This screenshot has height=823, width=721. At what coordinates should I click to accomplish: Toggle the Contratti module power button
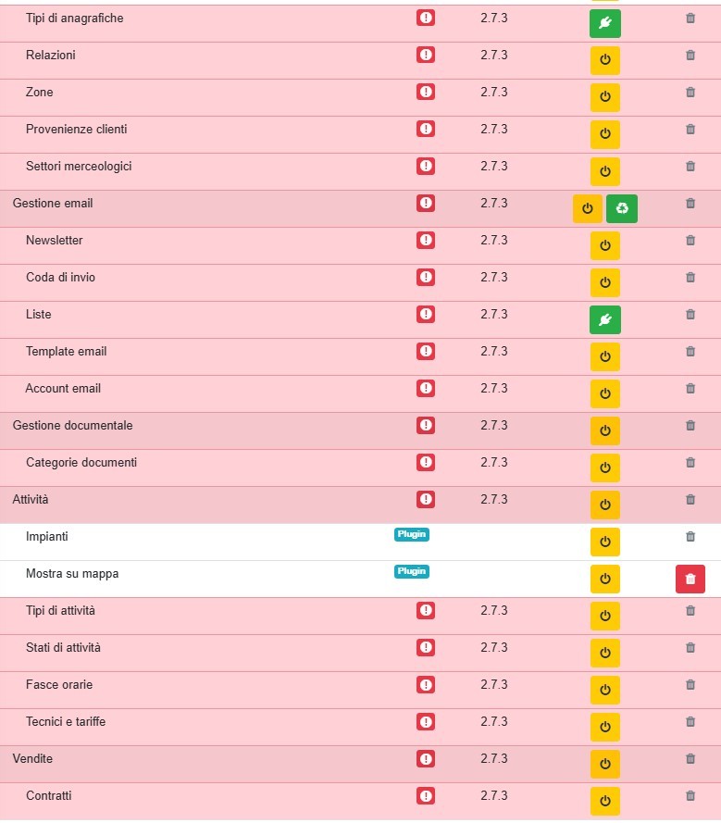604,801
